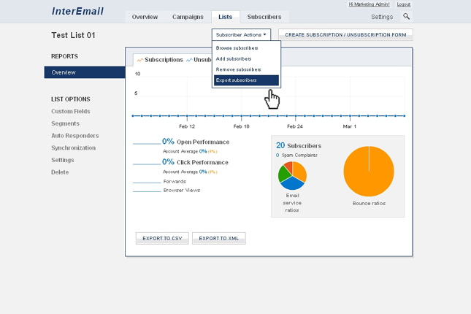Go to the Subscribers tab

click(x=264, y=17)
